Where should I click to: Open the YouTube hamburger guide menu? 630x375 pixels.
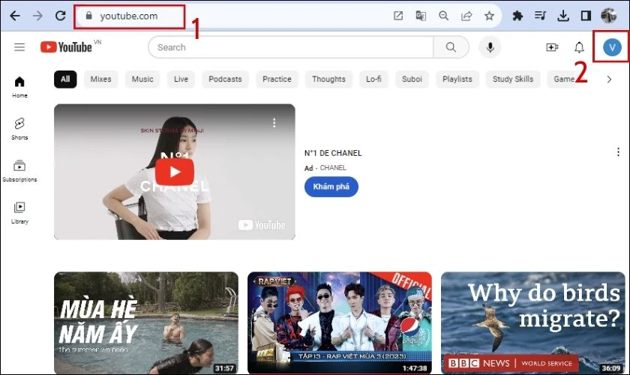19,47
